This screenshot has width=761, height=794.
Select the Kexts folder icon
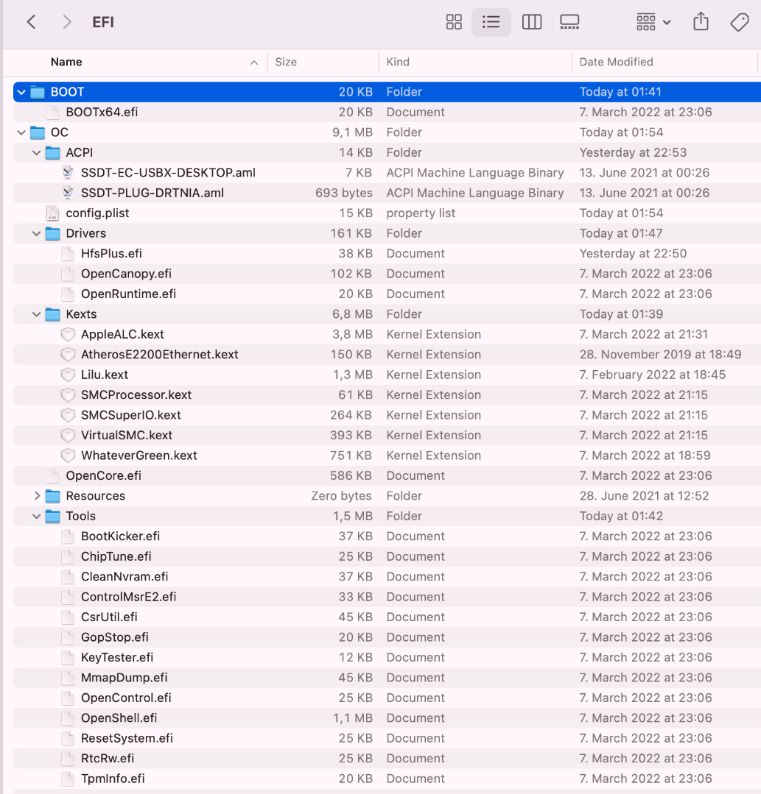53,314
